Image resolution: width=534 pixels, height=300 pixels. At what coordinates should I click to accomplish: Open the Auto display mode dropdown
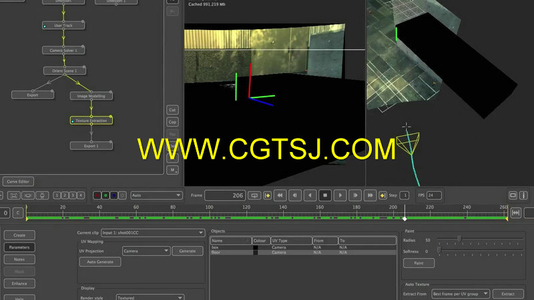pyautogui.click(x=156, y=195)
